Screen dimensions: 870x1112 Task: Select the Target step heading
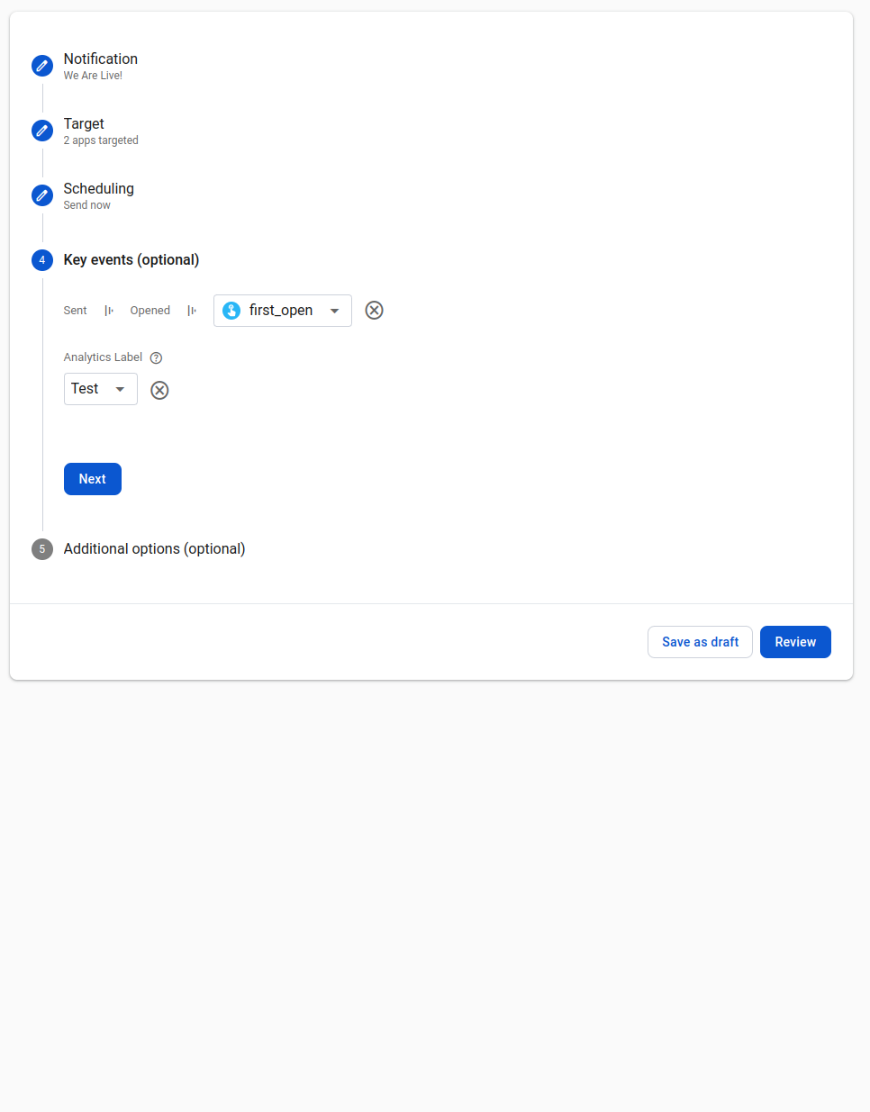click(84, 124)
